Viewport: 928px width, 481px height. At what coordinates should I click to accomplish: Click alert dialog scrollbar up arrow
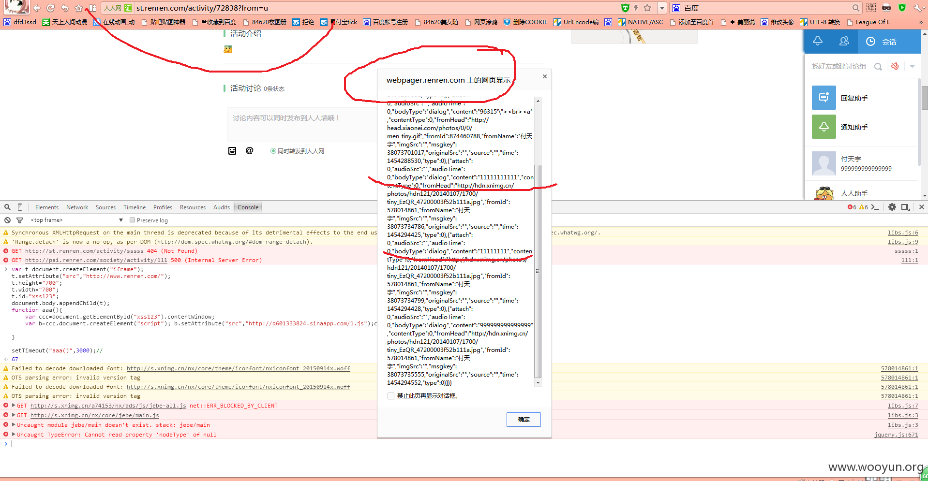(x=538, y=101)
